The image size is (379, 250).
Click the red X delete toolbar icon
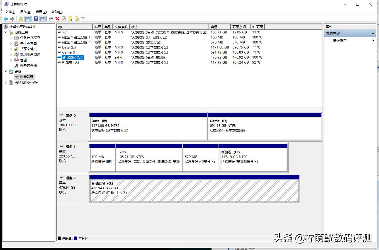pyautogui.click(x=57, y=19)
